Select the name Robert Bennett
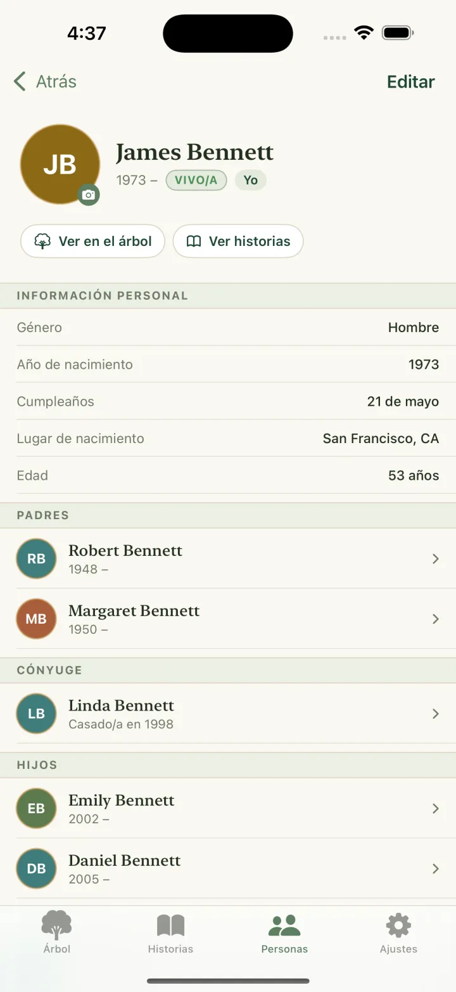Image resolution: width=456 pixels, height=992 pixels. (125, 551)
